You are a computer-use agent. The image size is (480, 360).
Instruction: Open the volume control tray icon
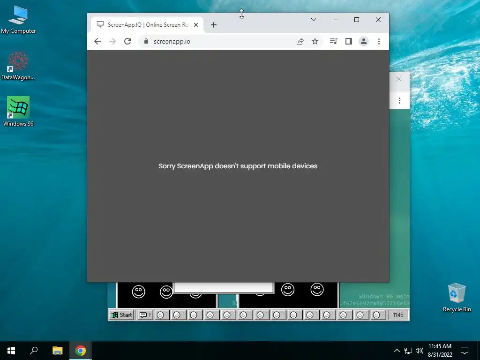click(420, 351)
